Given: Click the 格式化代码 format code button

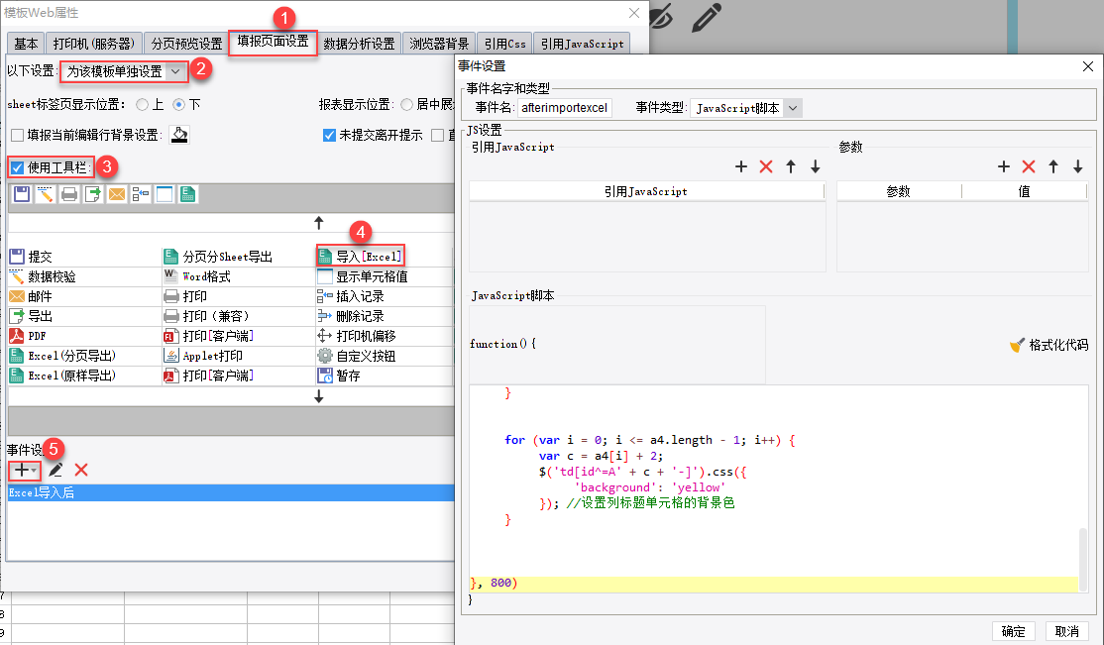Looking at the screenshot, I should [1049, 345].
